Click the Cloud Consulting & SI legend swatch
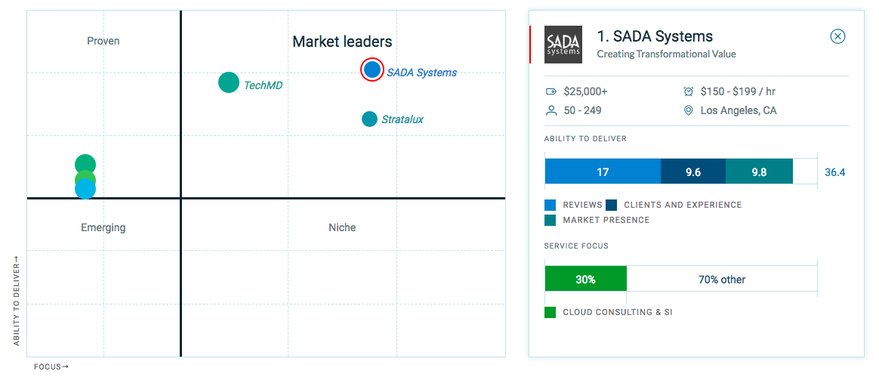 [551, 312]
